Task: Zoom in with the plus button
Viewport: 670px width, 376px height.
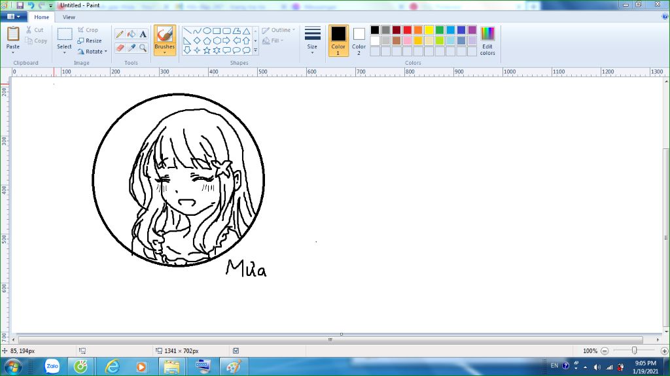Action: tap(665, 350)
